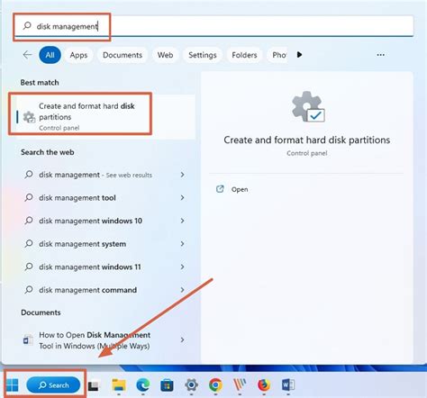Viewport: 427px width, 398px height.
Task: Open the three-dot more options menu
Action: (381, 55)
